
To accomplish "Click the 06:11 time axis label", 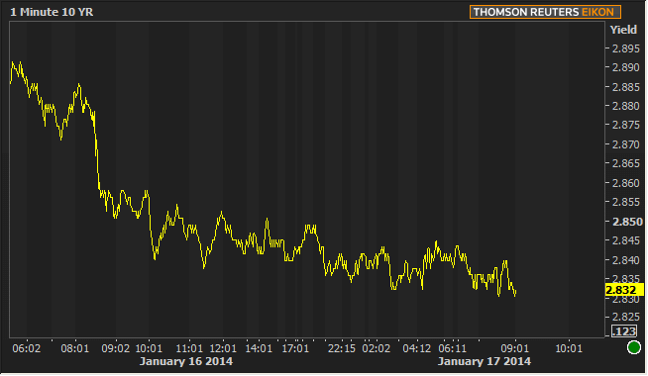I will click(452, 348).
